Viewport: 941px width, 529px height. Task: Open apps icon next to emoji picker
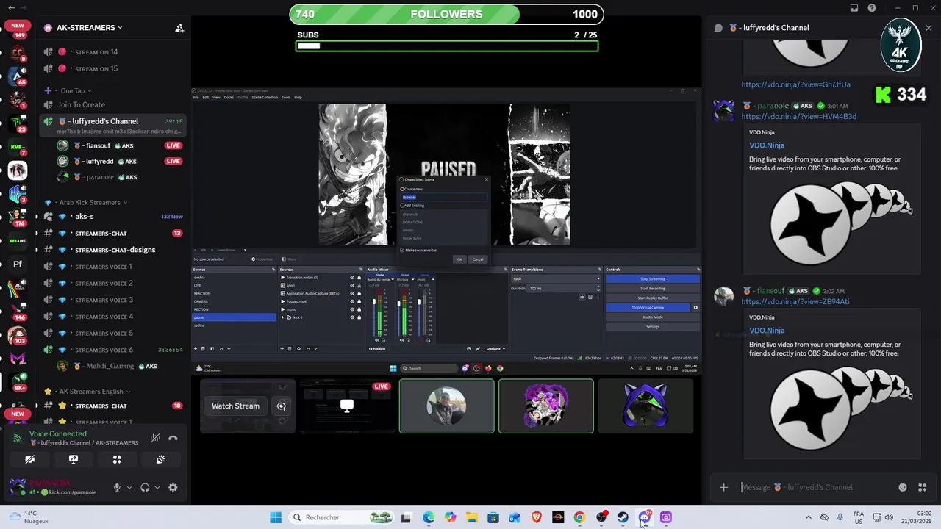pos(923,487)
